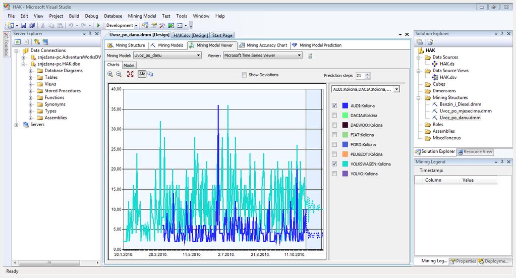Viewport: 516px width, 278px height.
Task: Collapse the snježana-pc.HAK.dbo connection
Action: point(23,64)
